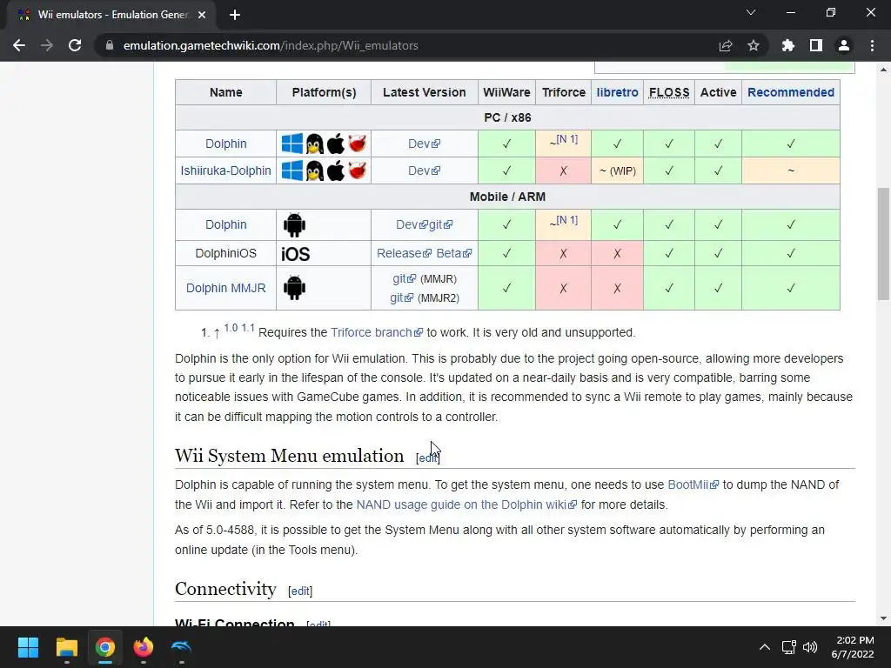This screenshot has height=668, width=891.
Task: Open Dolphin emulator from the taskbar
Action: [x=181, y=647]
